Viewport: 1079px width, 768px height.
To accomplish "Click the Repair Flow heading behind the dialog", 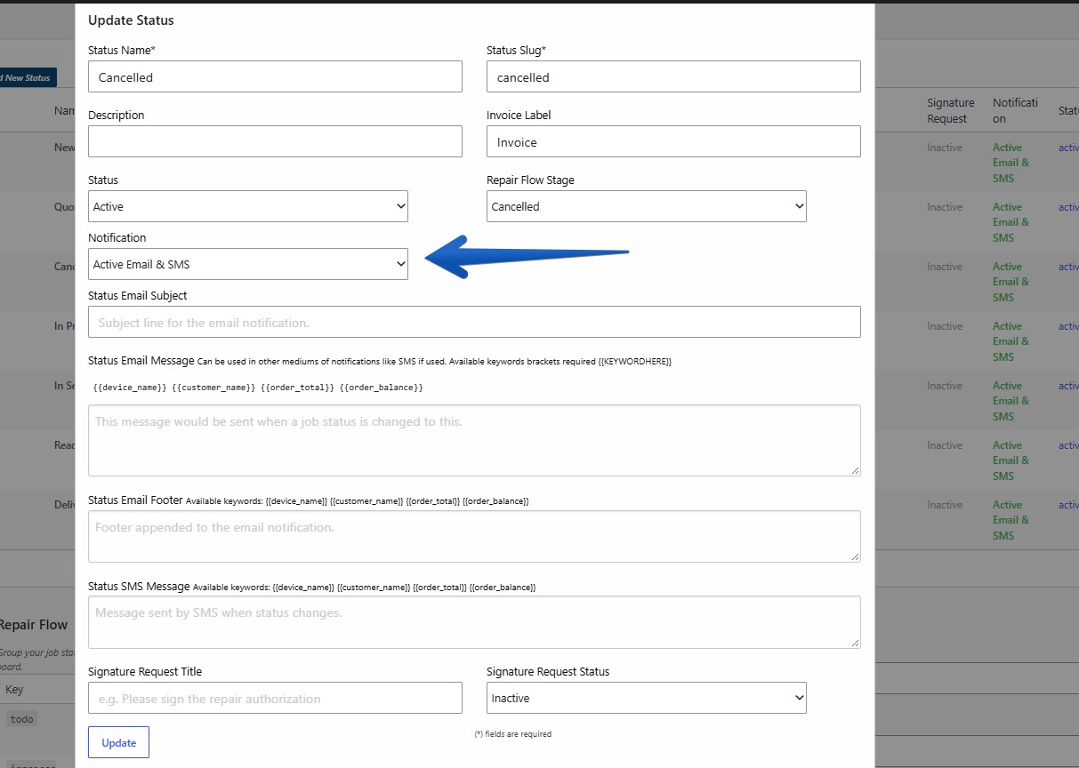I will point(34,625).
